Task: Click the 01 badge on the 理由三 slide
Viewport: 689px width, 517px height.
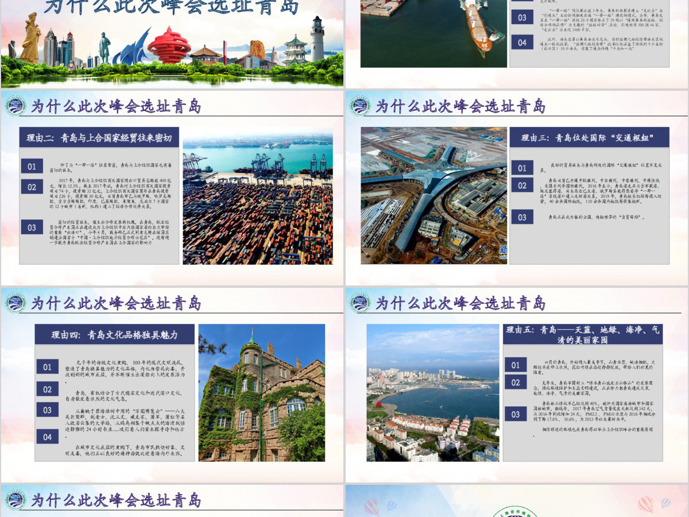Action: 522,168
